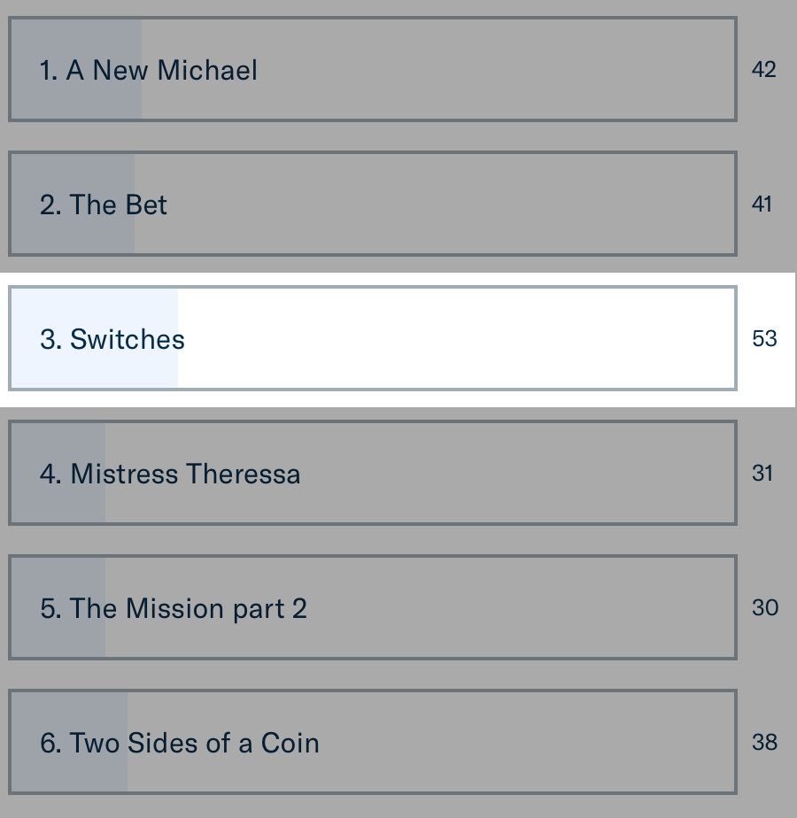Screen dimensions: 797x818
Task: Select "6. Two Sides of a Coin"
Action: 180,743
